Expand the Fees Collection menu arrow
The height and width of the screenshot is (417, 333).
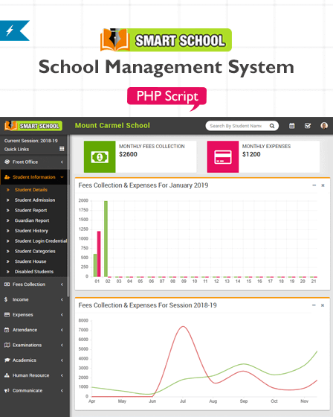(x=62, y=284)
